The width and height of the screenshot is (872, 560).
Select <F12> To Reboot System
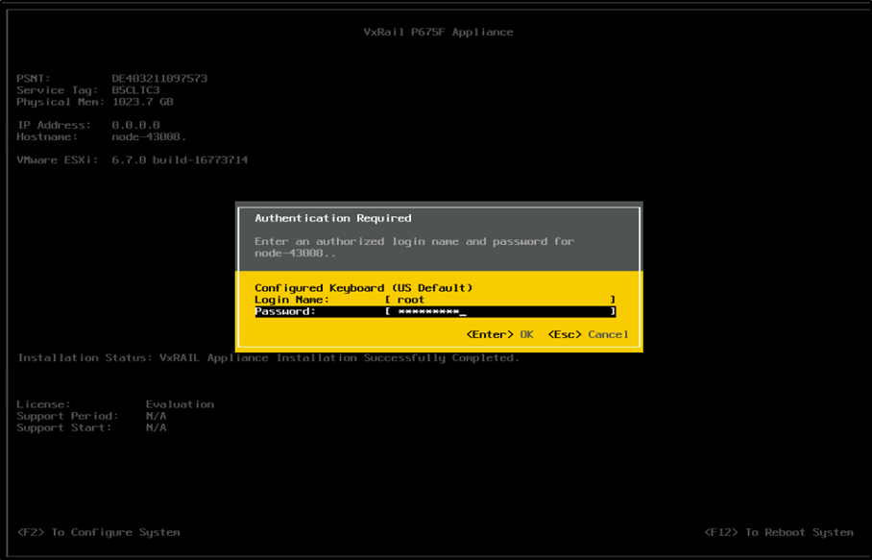[779, 532]
